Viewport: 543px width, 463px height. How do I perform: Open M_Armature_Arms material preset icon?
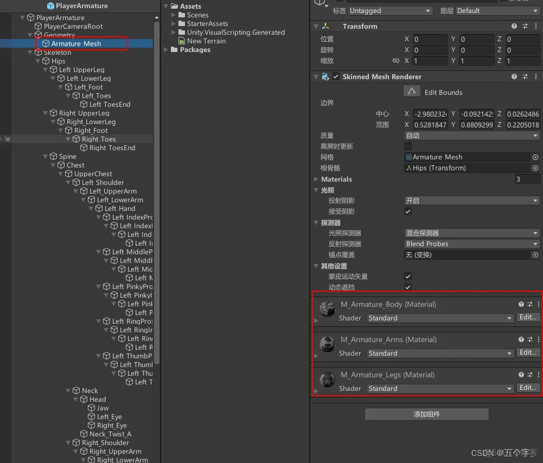tap(530, 339)
